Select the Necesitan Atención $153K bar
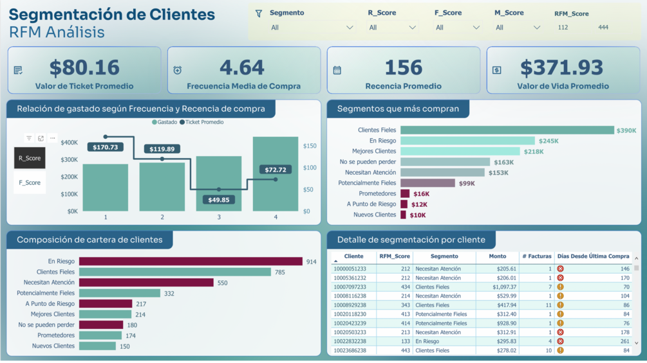Image resolution: width=647 pixels, height=363 pixels. [442, 172]
